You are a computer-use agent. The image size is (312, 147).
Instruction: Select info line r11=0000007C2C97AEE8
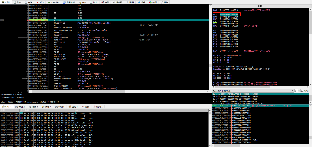[x=12, y=95]
